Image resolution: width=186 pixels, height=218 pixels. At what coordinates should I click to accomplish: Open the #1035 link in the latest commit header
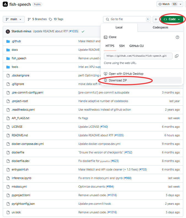tap(74, 31)
